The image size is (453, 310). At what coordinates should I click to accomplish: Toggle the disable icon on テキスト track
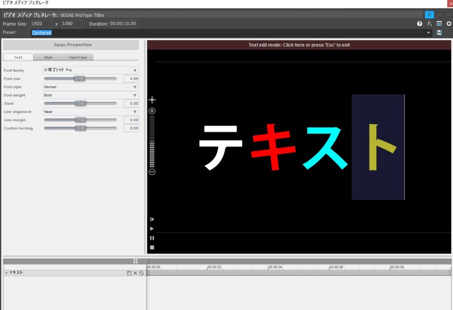click(141, 273)
